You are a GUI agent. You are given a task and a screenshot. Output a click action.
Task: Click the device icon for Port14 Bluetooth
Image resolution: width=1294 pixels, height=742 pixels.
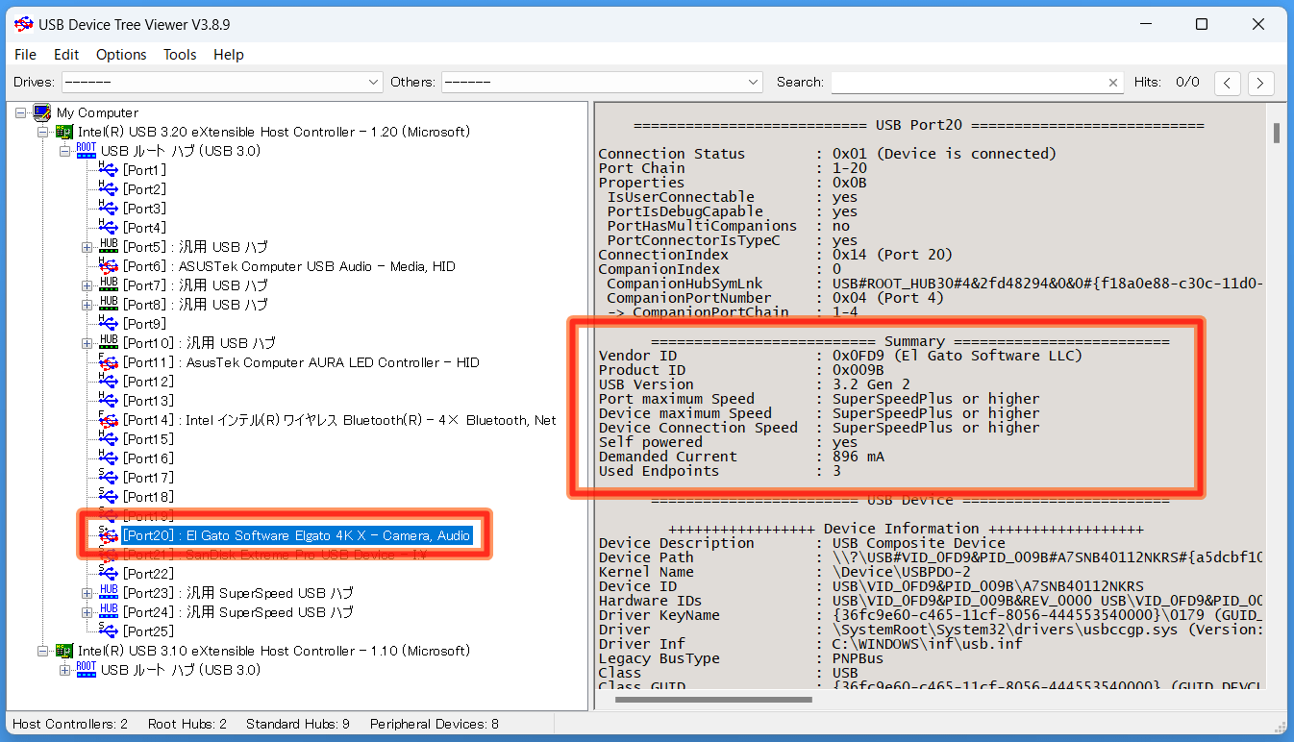(109, 420)
